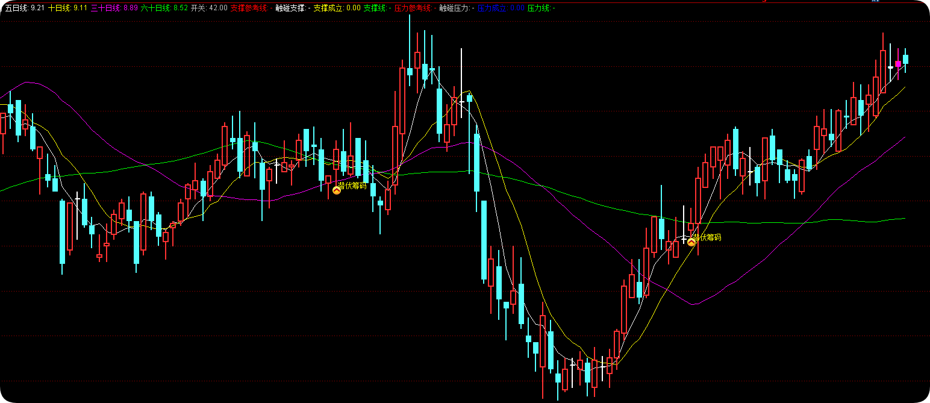Viewport: 930px width, 403px height.
Task: Select the 支撑成立: 0.00 legend entry
Action: 337,8
